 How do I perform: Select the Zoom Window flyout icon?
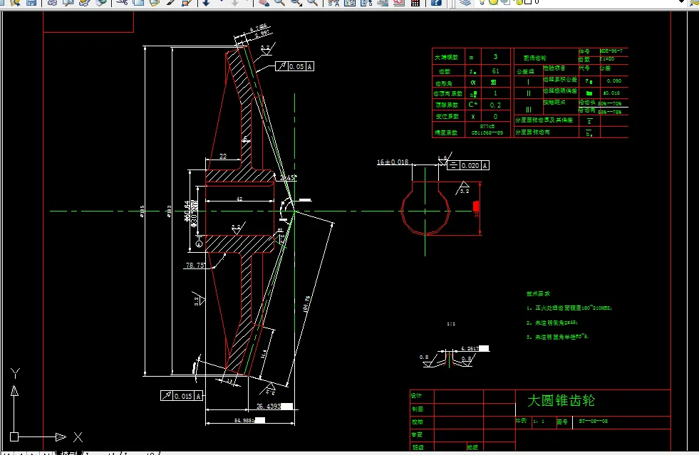(x=296, y=2)
